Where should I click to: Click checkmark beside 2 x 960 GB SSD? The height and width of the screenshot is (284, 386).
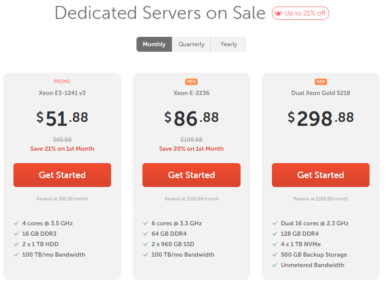coord(146,244)
